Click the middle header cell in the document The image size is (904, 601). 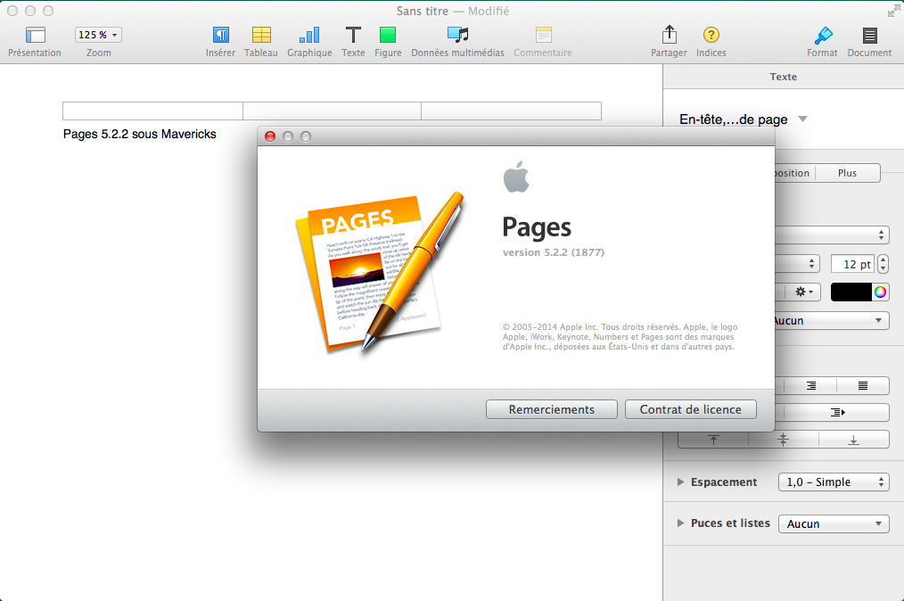[332, 111]
